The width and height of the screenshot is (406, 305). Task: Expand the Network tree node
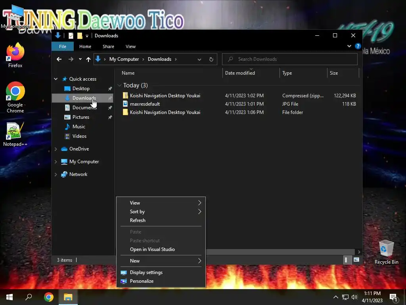point(56,174)
